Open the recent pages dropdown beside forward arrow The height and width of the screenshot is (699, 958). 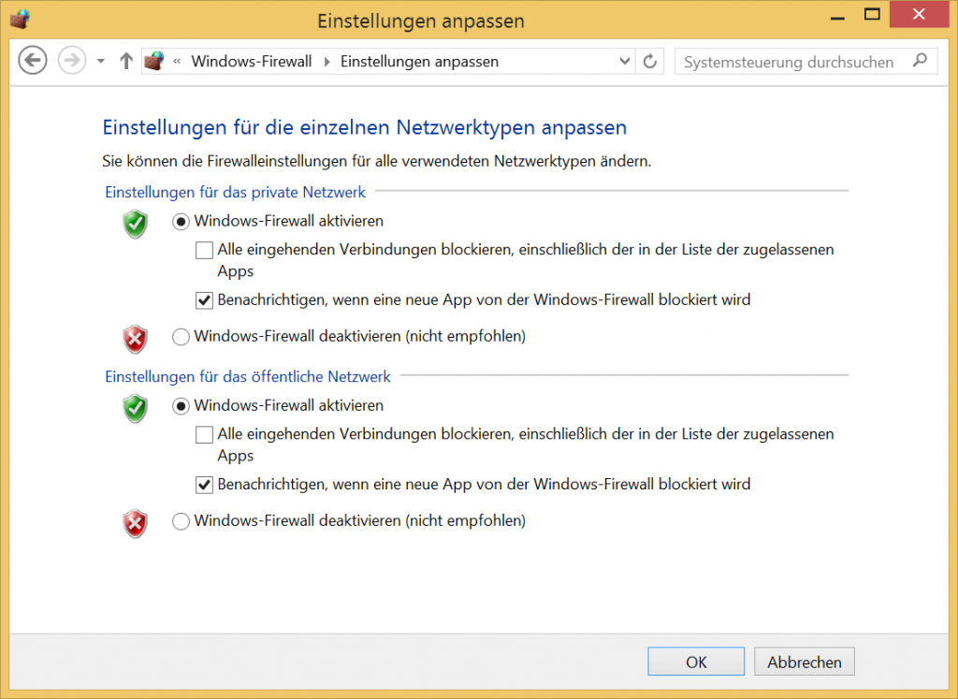(x=99, y=60)
